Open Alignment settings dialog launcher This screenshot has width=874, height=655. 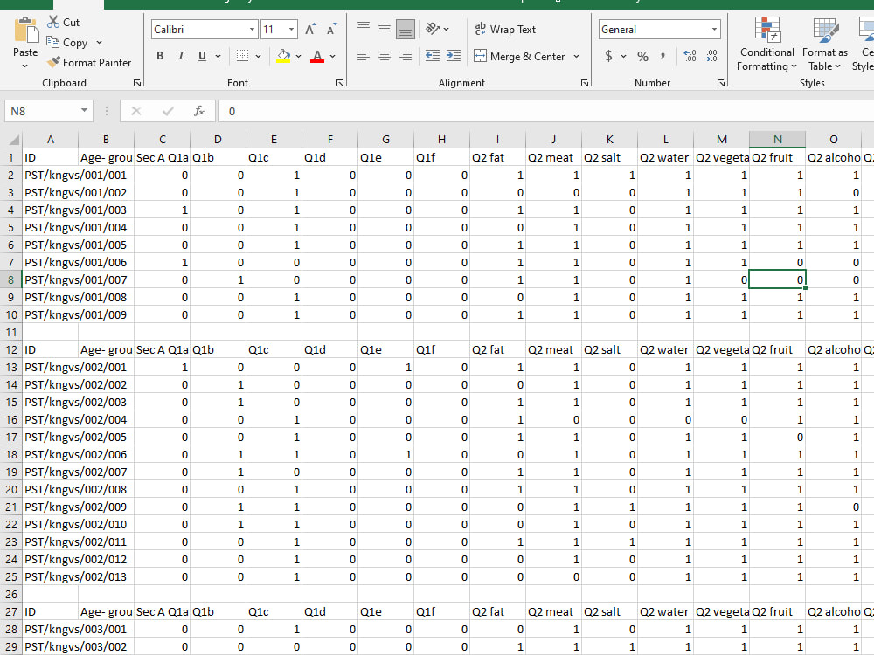point(584,83)
